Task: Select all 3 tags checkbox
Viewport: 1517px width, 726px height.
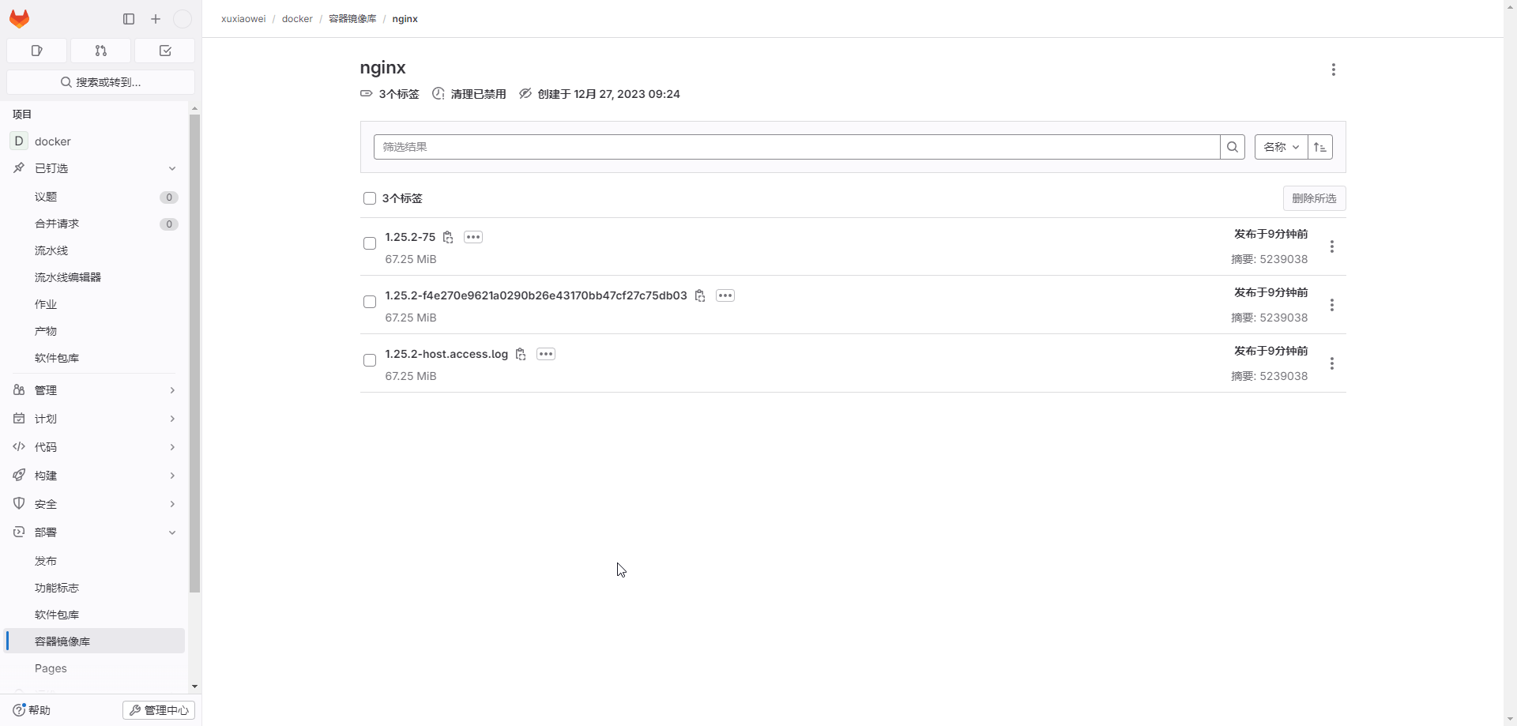Action: pyautogui.click(x=369, y=198)
